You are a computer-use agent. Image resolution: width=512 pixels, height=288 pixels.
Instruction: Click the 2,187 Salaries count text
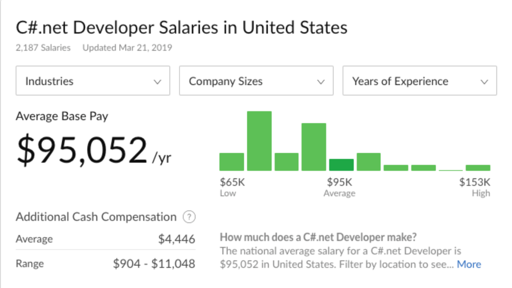[43, 48]
